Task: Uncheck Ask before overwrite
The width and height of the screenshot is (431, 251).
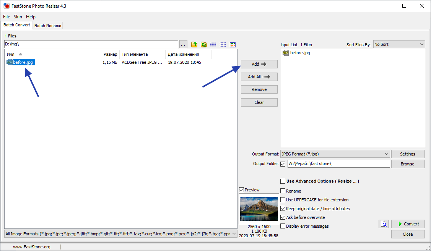Action: 283,217
